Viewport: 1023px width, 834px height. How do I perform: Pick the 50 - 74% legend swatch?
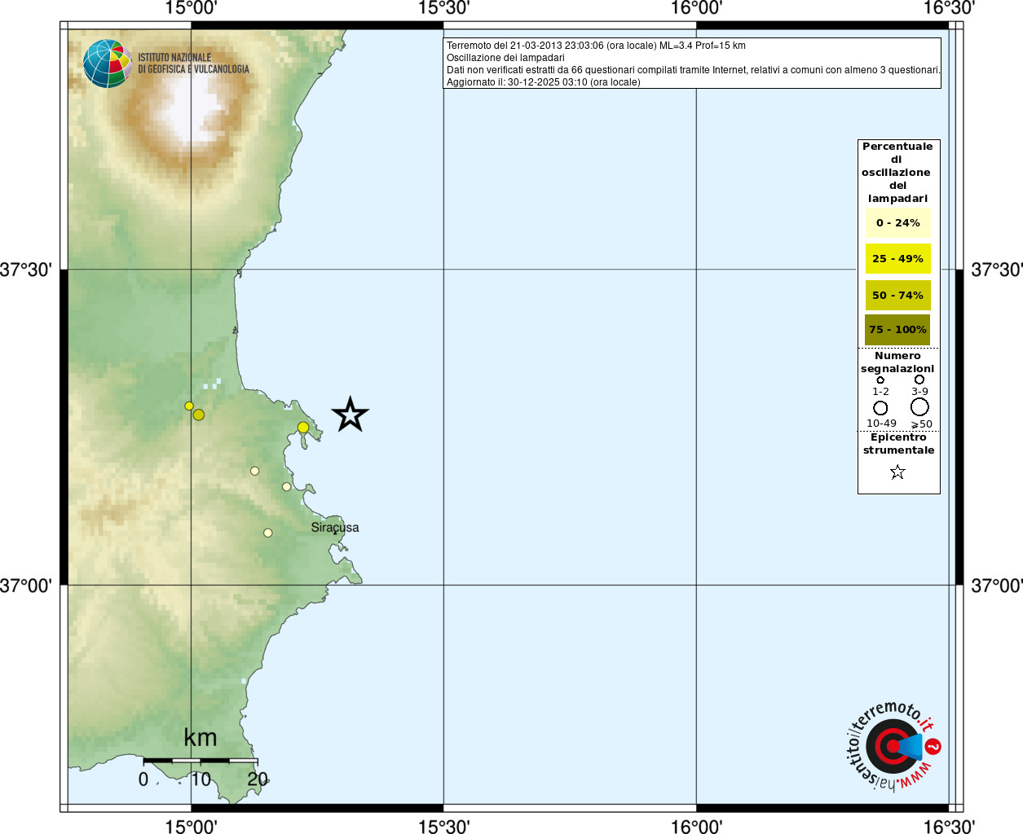coord(897,296)
